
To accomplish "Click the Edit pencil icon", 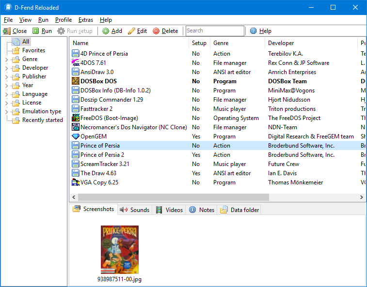I will [x=131, y=31].
